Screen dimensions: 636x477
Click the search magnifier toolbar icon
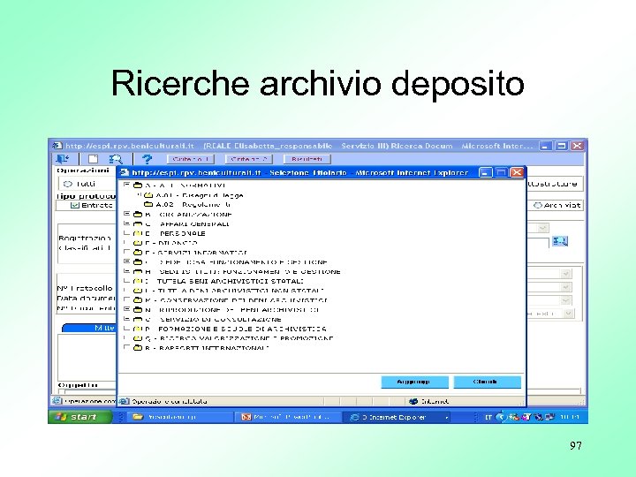[116, 159]
